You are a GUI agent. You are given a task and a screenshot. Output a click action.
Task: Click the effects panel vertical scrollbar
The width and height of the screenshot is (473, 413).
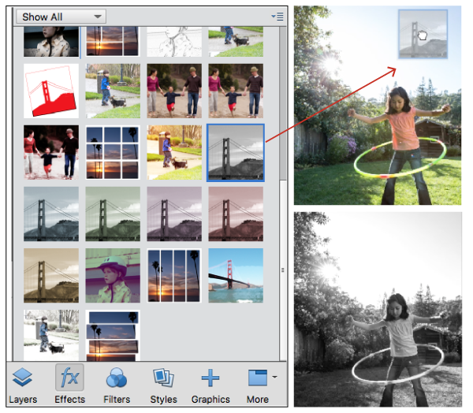(283, 104)
